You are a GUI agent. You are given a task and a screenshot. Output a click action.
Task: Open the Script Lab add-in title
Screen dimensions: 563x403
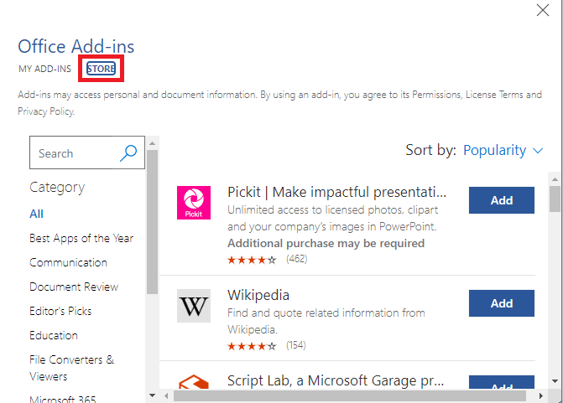[x=336, y=380]
